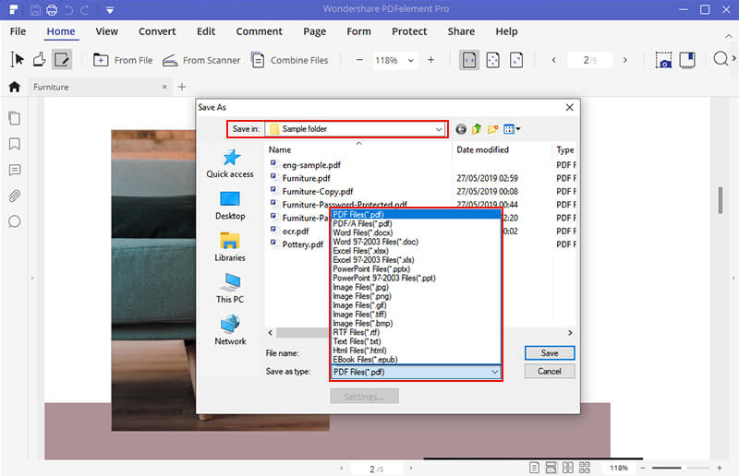Click Quick access in places bar
Image resolution: width=739 pixels, height=476 pixels.
click(x=230, y=162)
